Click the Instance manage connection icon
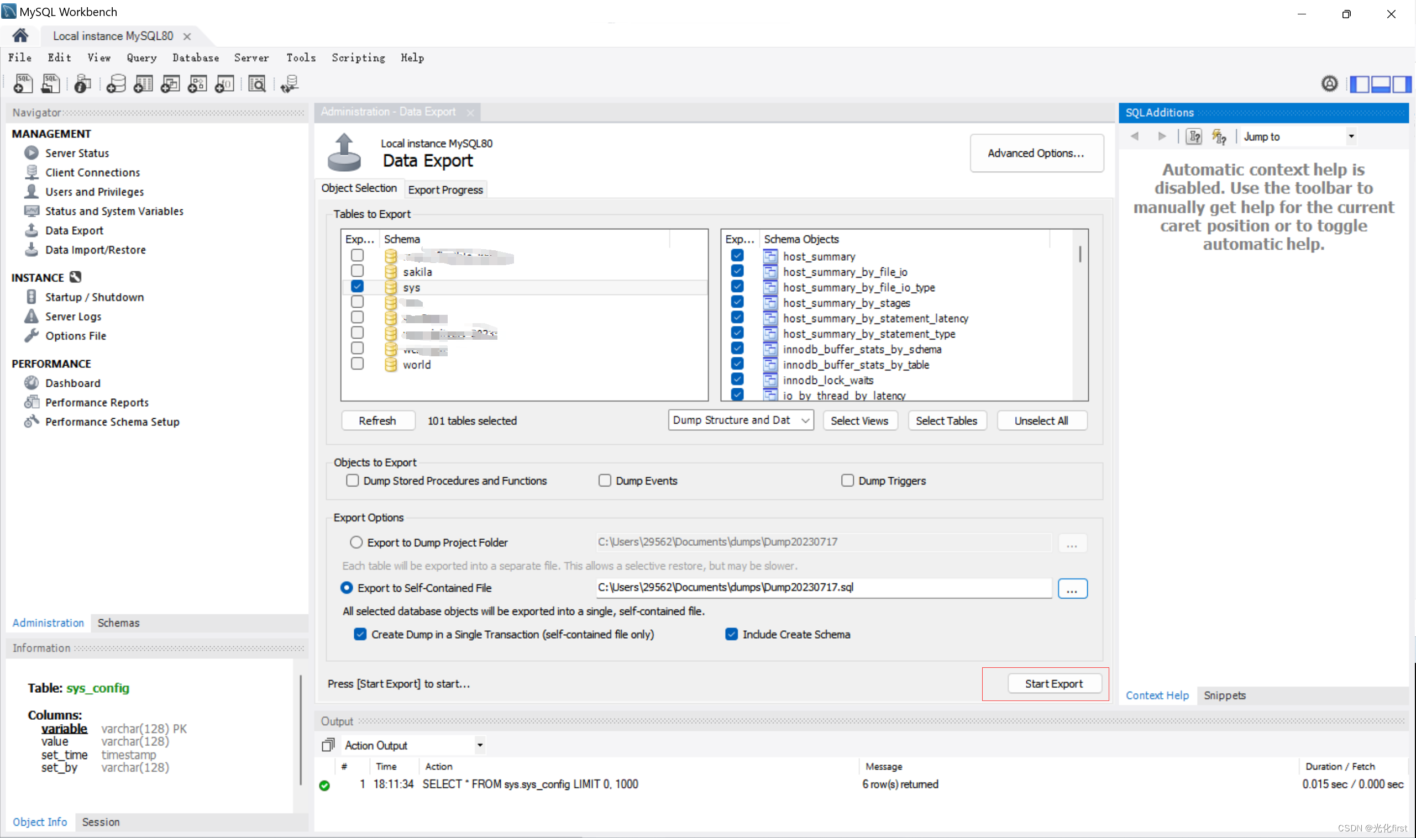This screenshot has height=838, width=1416. pos(75,277)
